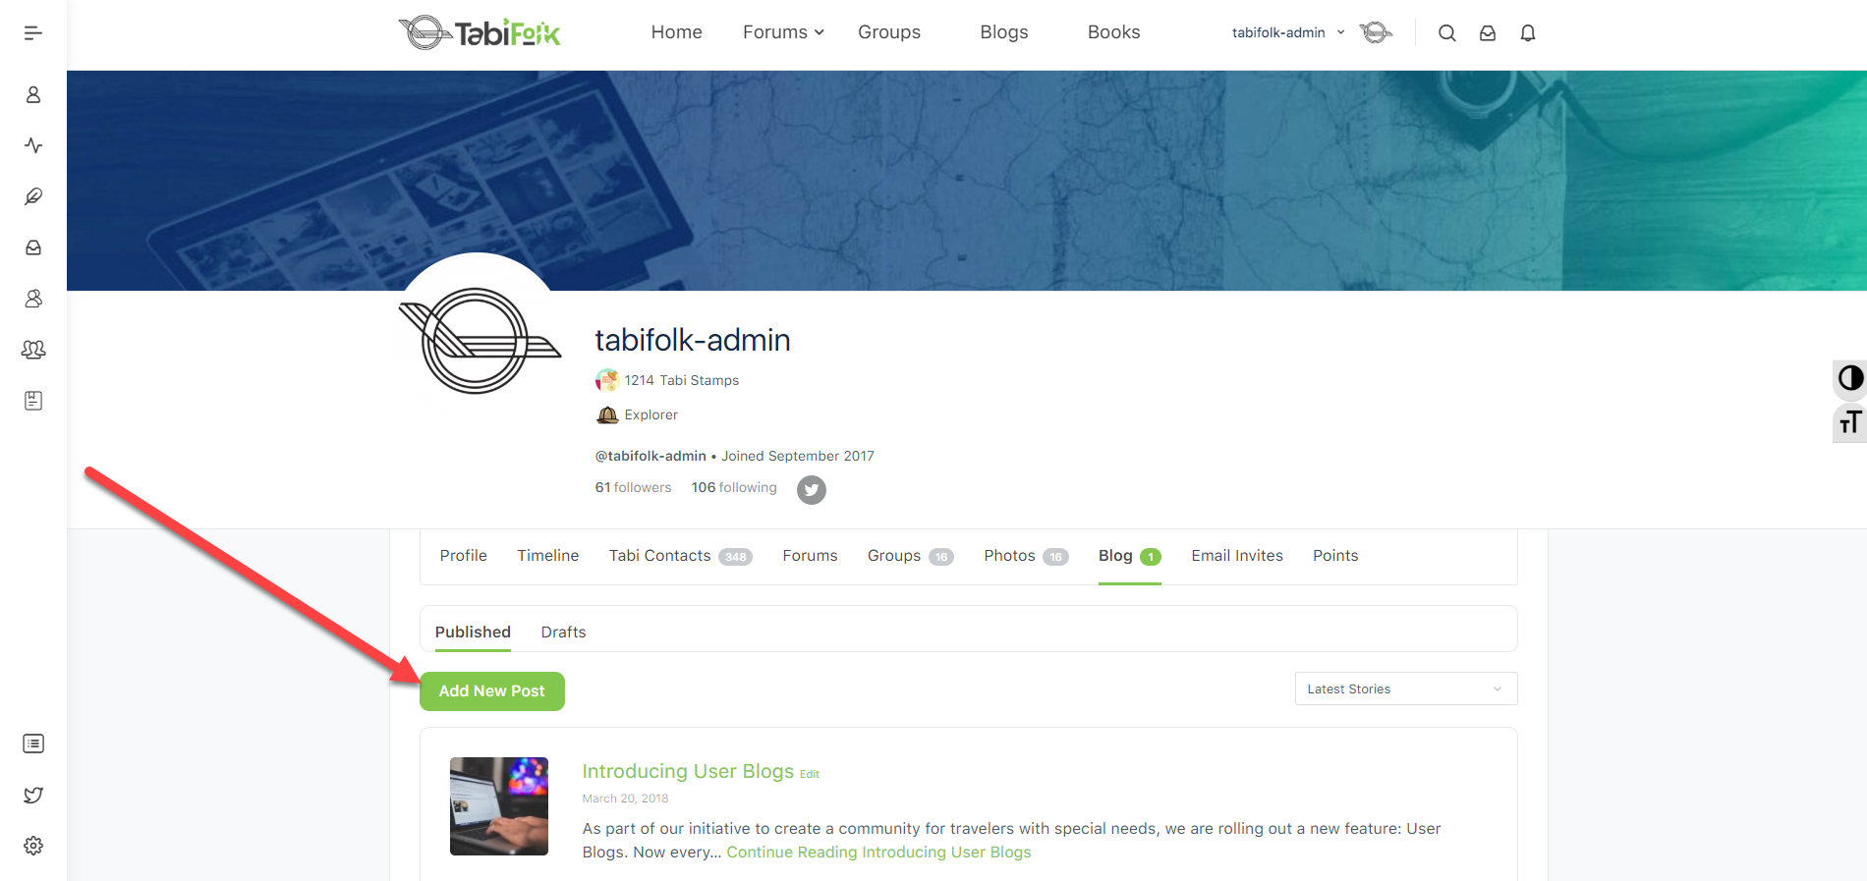Open the notifications bell icon
Viewport: 1867px width, 881px height.
coord(1527,32)
